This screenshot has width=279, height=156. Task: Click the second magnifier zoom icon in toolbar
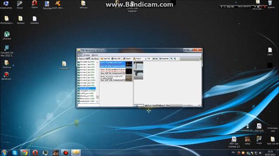[x=175, y=59]
